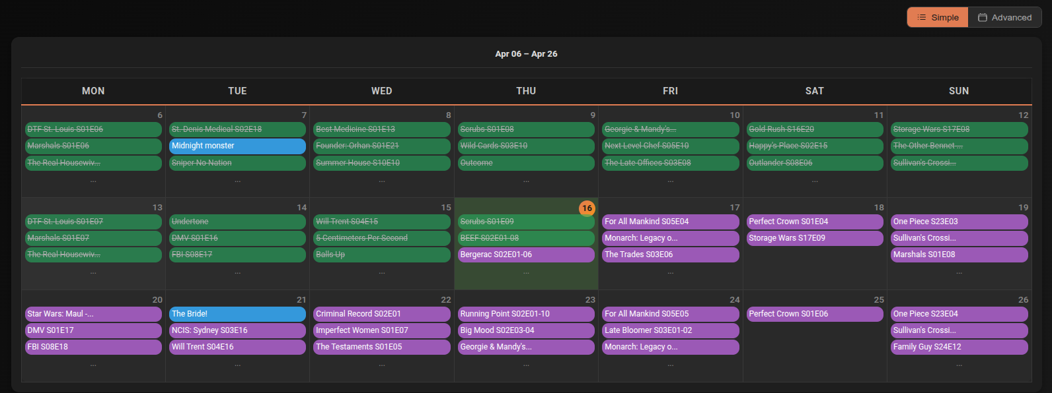Open DTF St. Louis S01E06 entry
Viewport: 1052px width, 393px height.
(93, 129)
